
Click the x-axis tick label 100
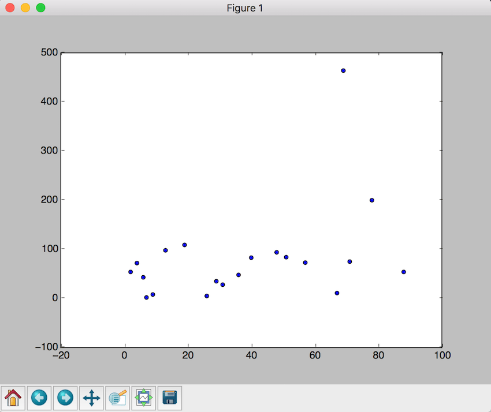click(x=442, y=355)
